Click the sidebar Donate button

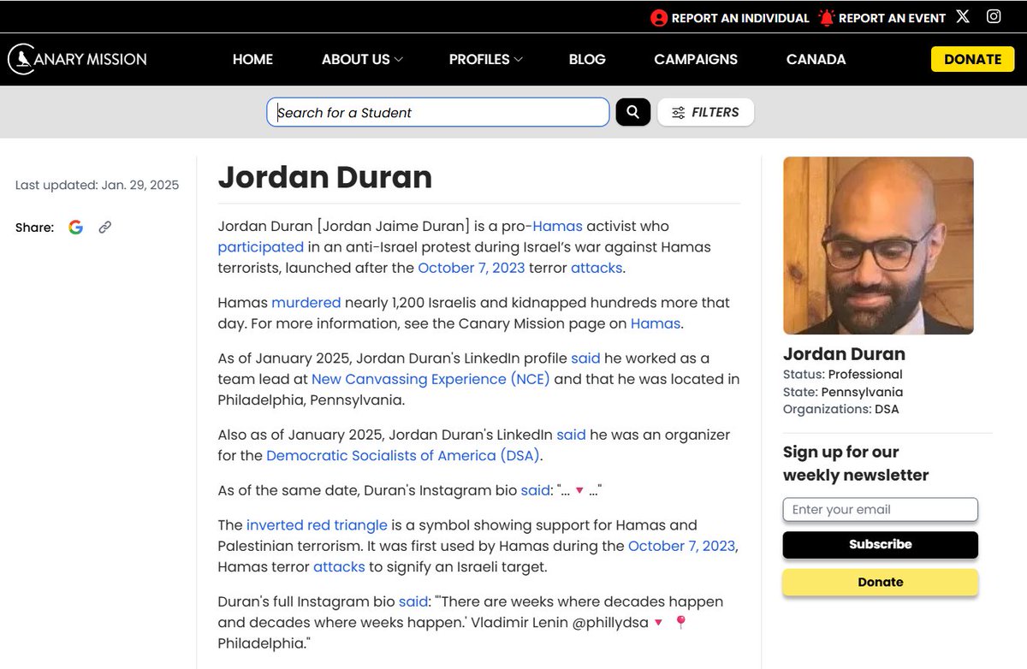[x=880, y=582]
